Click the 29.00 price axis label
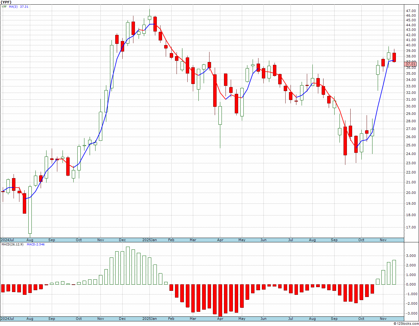 411,114
